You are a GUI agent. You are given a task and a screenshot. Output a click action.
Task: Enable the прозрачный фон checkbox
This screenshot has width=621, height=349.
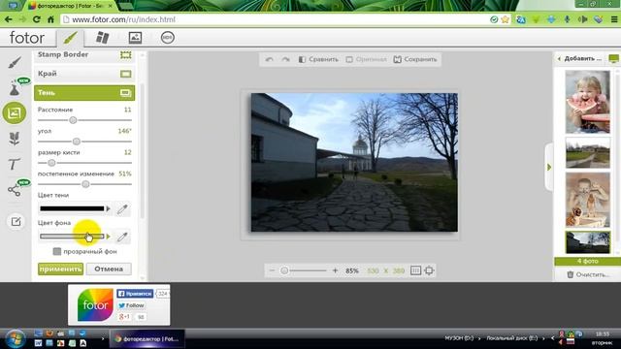(x=57, y=251)
